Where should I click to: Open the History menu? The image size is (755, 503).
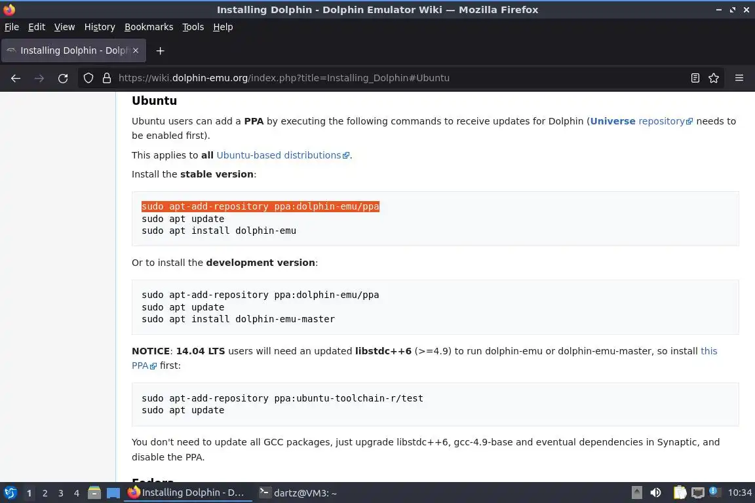100,27
